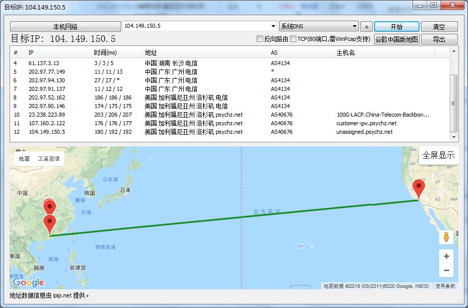
Task: Click the 清空 clear button
Action: 439,27
